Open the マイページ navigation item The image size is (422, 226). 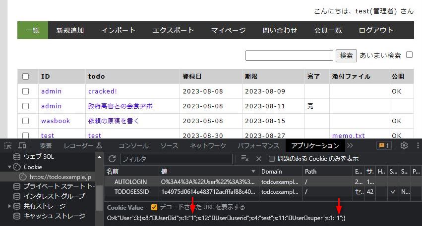pos(228,30)
